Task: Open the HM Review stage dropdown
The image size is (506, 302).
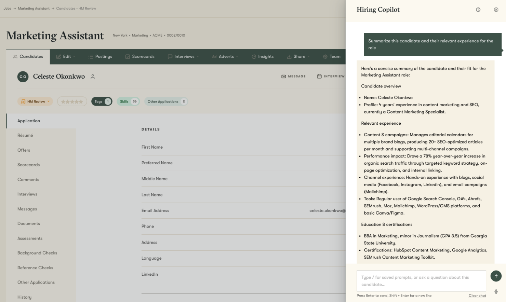Action: click(35, 101)
